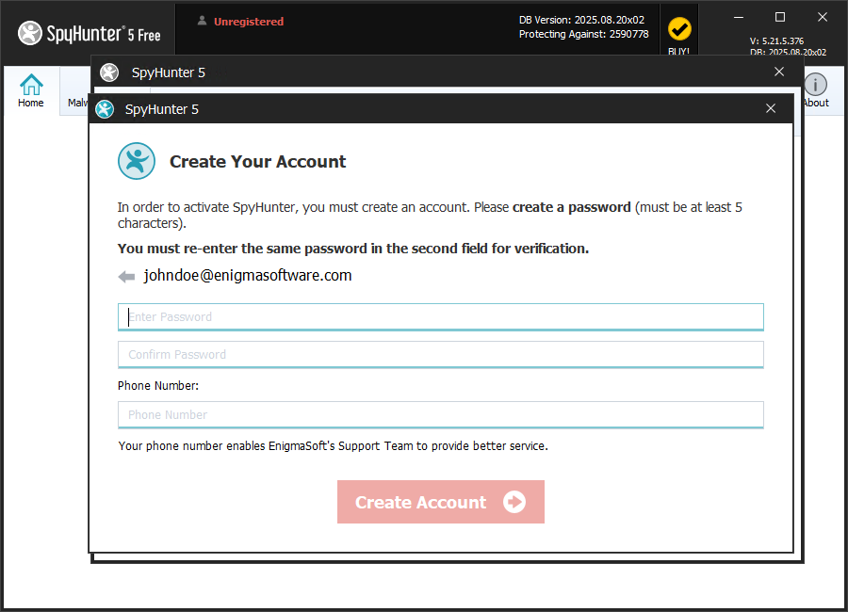
Task: Select the partially hidden Malware tab
Action: (x=77, y=103)
